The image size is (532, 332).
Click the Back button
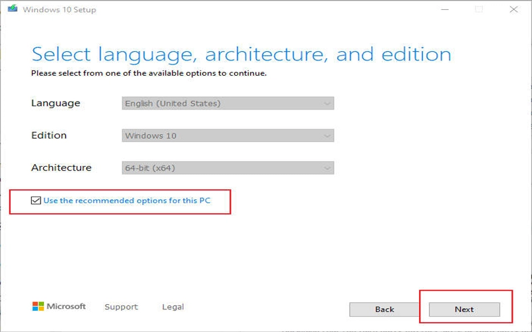pos(384,309)
